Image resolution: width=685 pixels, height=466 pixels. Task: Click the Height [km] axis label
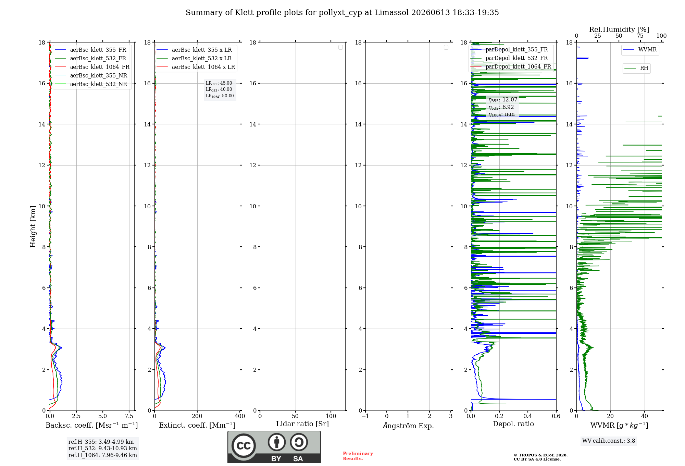pyautogui.click(x=33, y=226)
